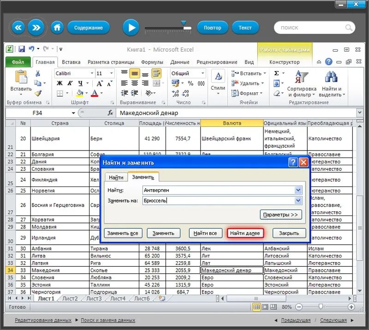Image resolution: width=369 pixels, height=330 pixels.
Task: Click the formula bar with Македонский денар
Action: pyautogui.click(x=237, y=113)
